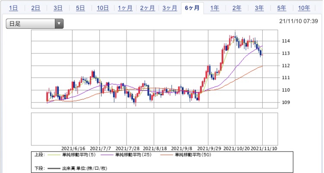324x173 pixels.
Task: Click the 111 price axis label
Action: [286, 77]
